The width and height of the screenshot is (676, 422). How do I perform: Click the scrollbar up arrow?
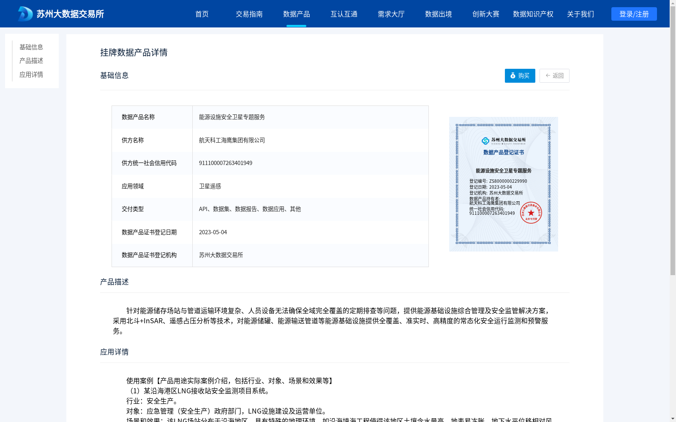[x=673, y=3]
